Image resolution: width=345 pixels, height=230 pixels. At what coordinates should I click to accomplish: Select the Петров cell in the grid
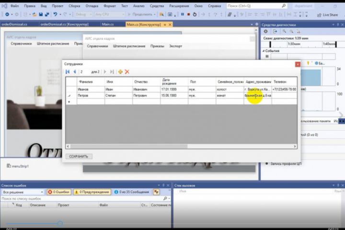tap(91, 95)
